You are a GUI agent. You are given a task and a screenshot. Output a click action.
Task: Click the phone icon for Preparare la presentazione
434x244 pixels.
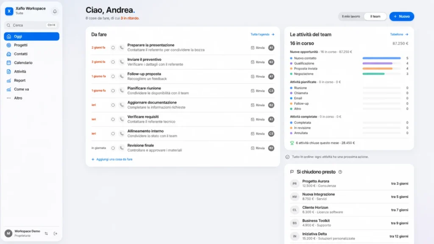[x=122, y=47]
